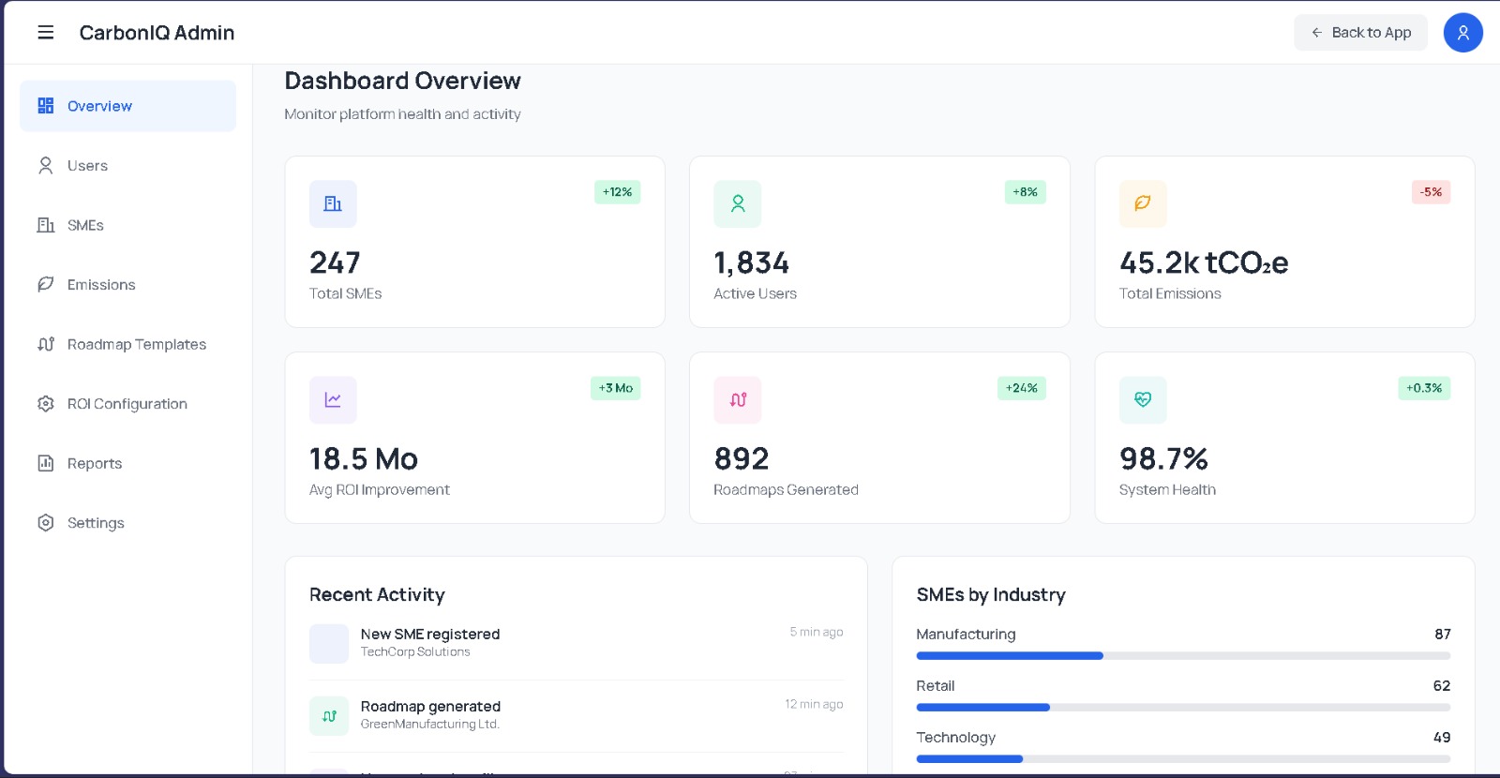Viewport: 1500px width, 778px height.
Task: Click the -5% badge on Total Emissions
Action: click(x=1431, y=192)
